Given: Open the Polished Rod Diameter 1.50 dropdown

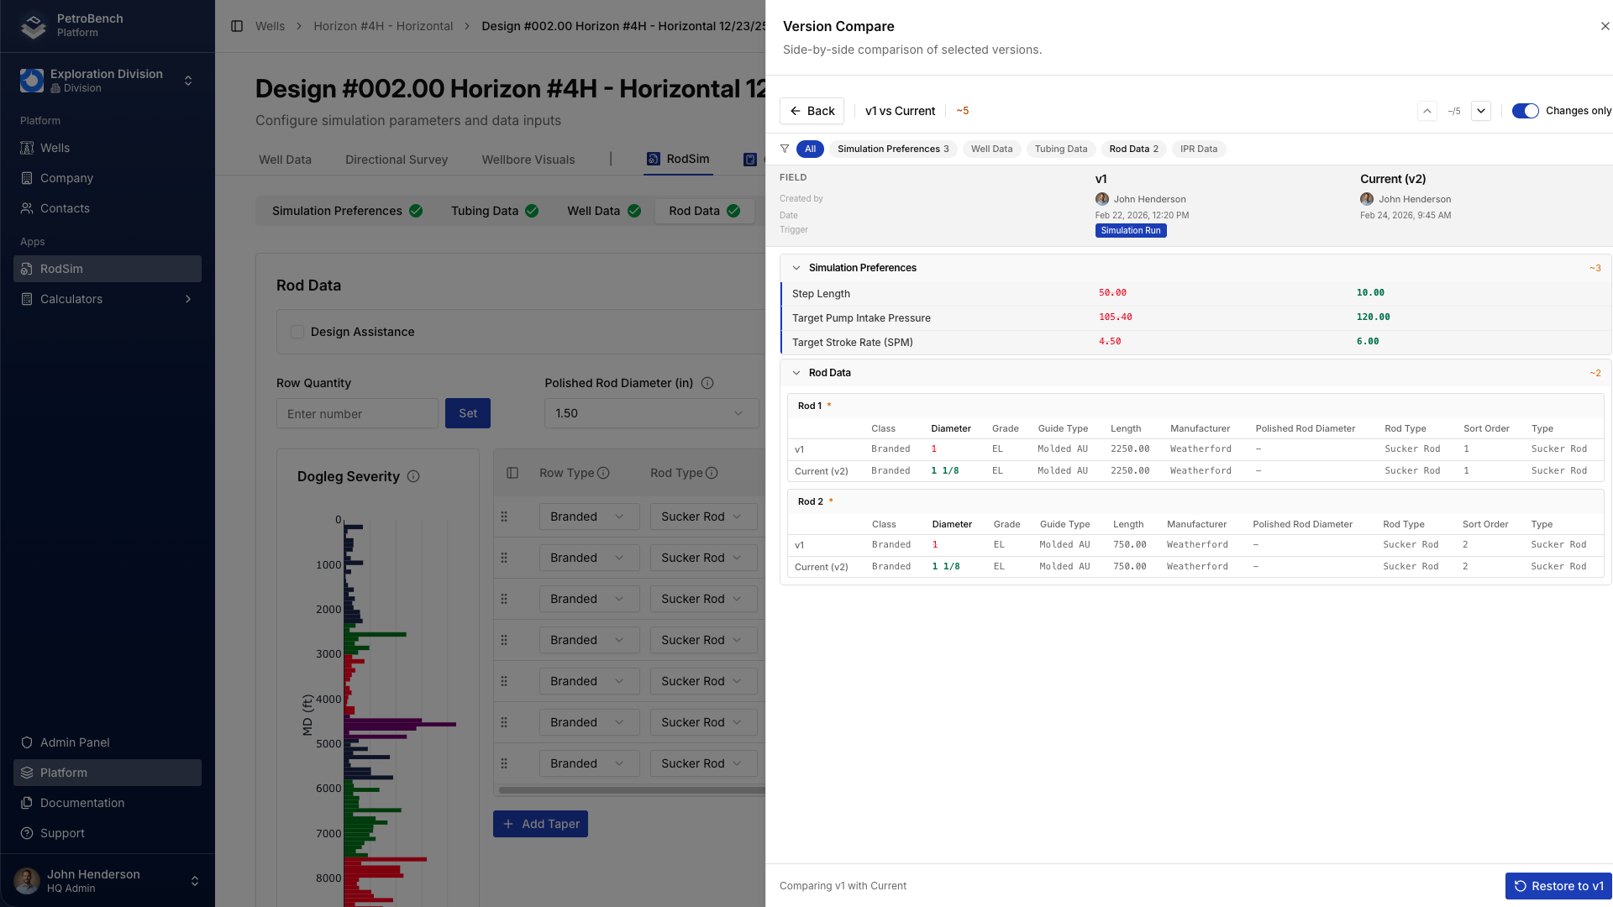Looking at the screenshot, I should 651,413.
